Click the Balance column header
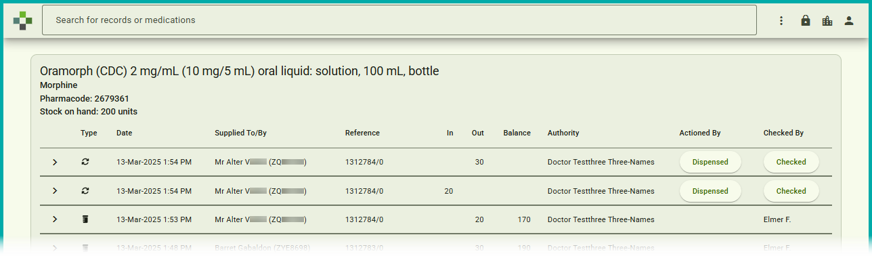Viewport: 872px width, 256px height. pos(517,133)
